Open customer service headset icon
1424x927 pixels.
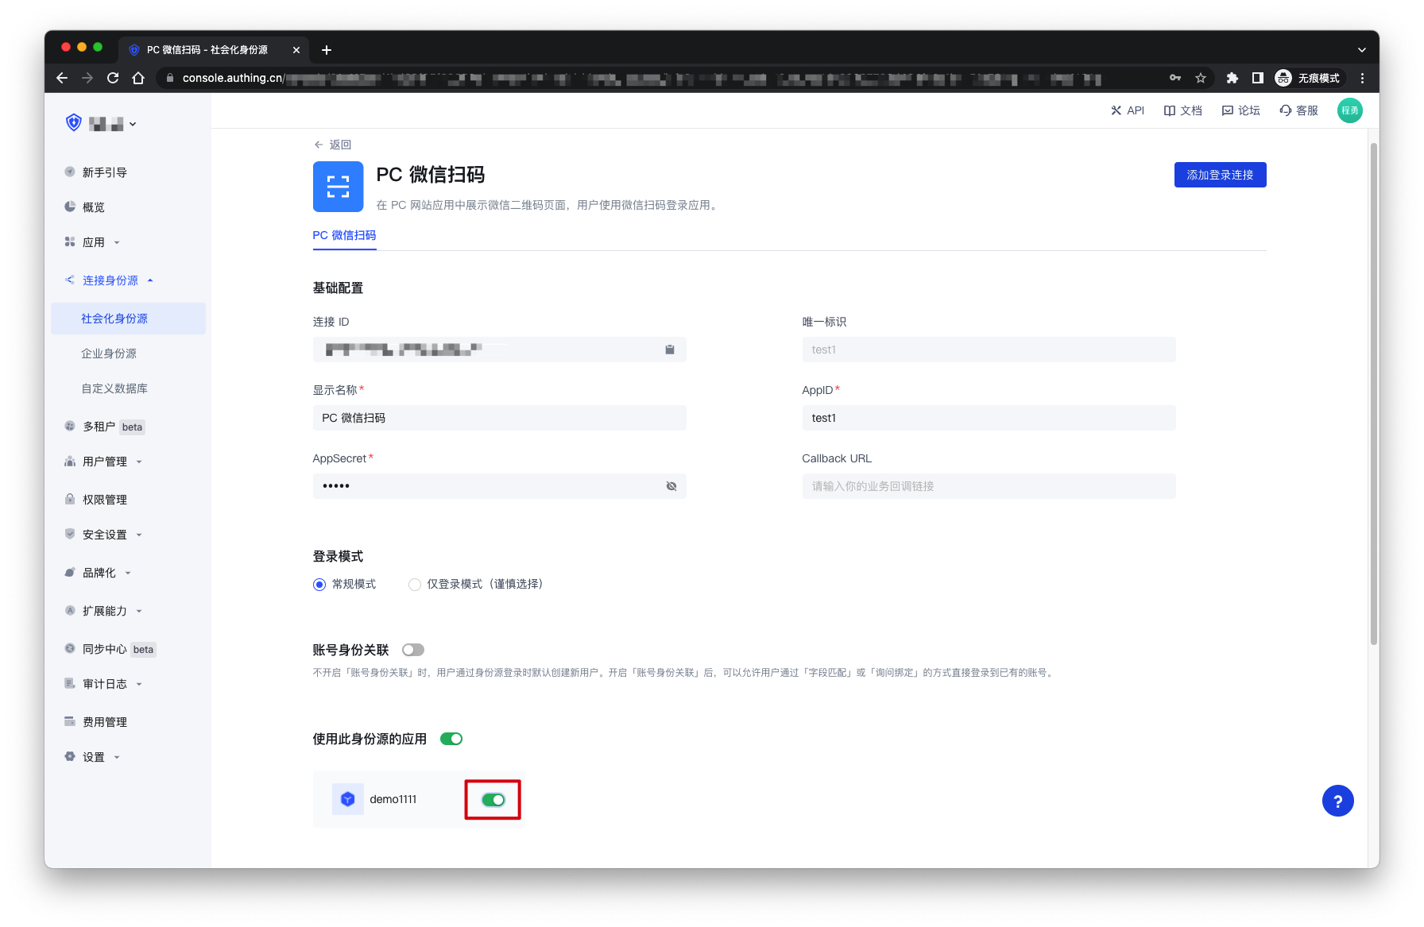click(1285, 110)
